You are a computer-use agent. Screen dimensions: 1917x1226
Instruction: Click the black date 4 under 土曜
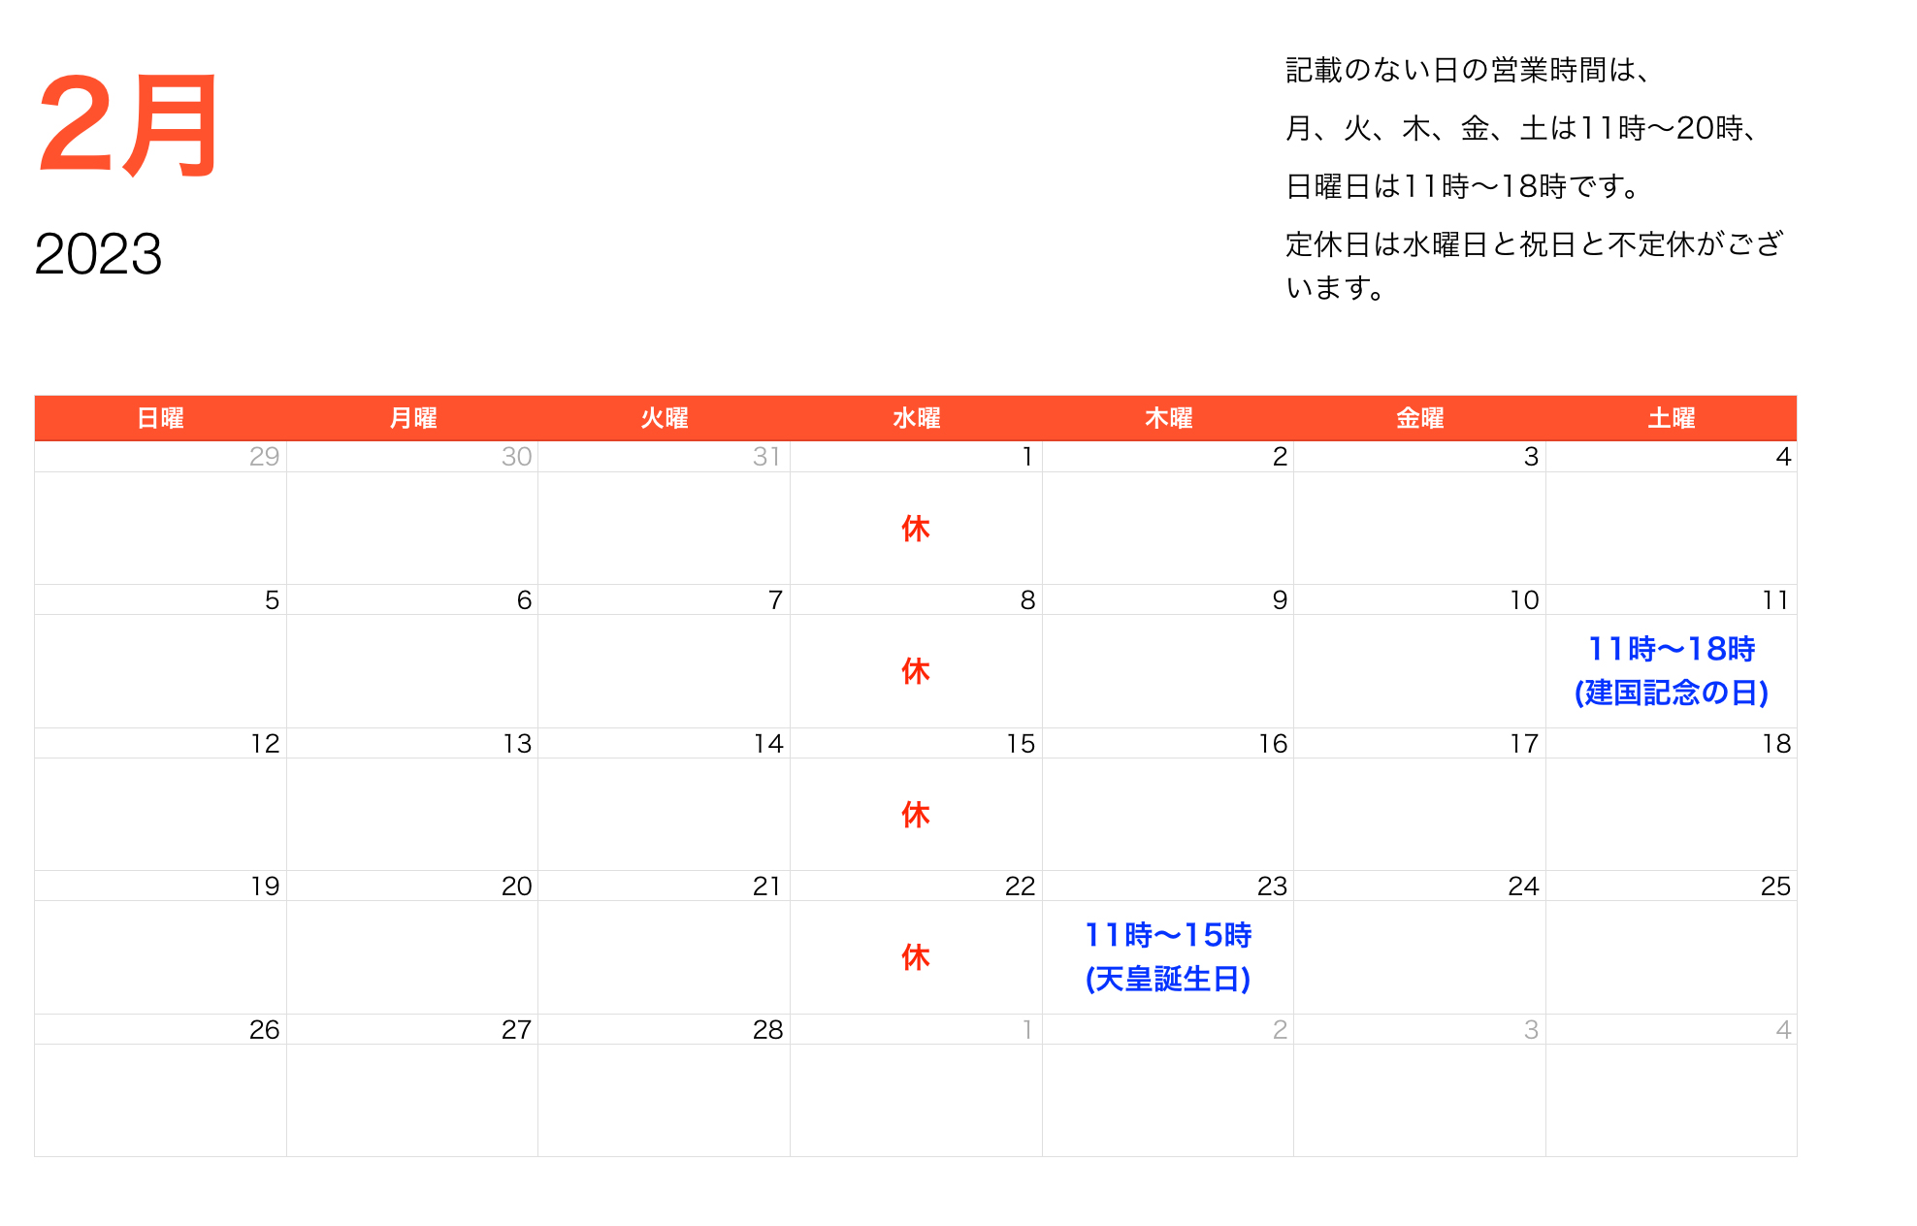point(1783,457)
